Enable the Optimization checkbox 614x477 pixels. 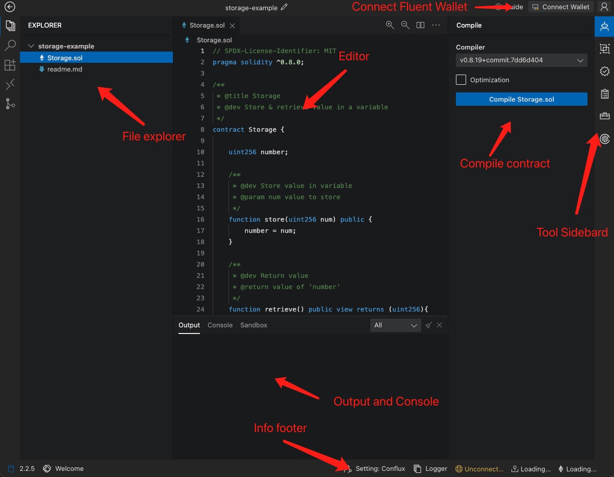click(x=461, y=80)
